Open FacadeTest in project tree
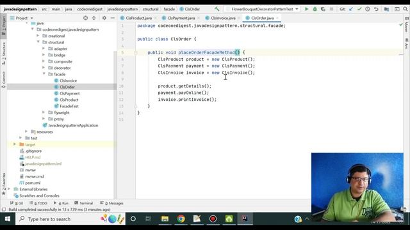The height and width of the screenshot is (230, 410). pos(69,106)
